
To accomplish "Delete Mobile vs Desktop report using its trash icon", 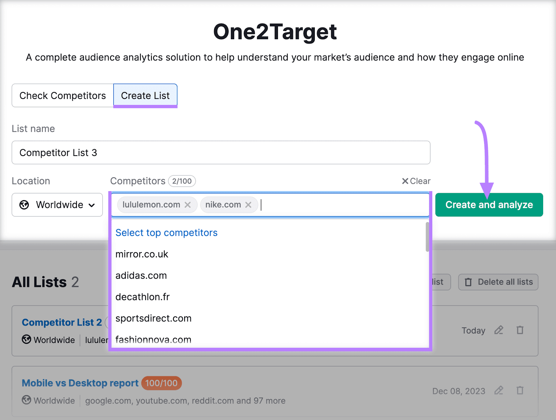I will click(x=520, y=390).
